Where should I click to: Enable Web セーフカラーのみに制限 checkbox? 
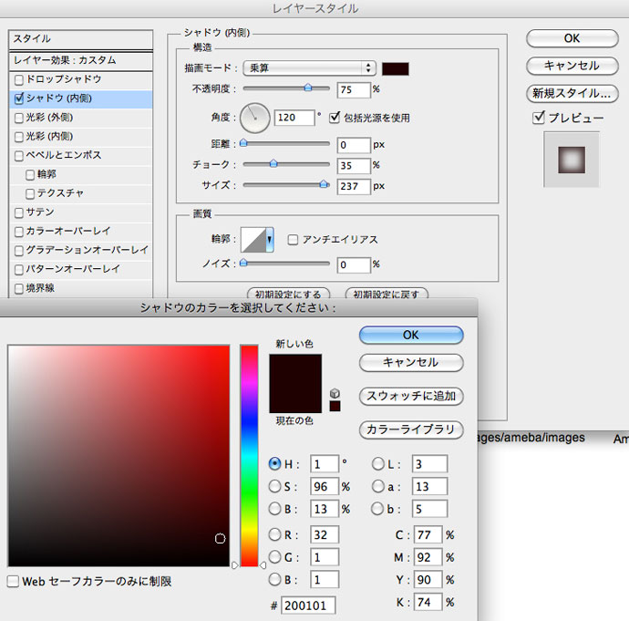pos(14,581)
